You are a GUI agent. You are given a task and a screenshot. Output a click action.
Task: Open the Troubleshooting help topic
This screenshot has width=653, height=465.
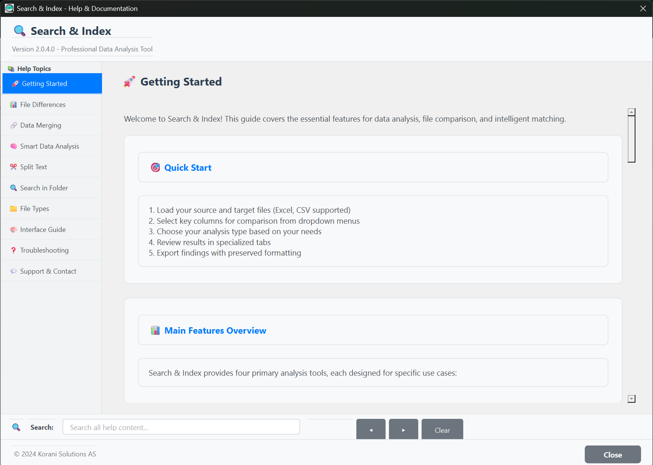[44, 250]
